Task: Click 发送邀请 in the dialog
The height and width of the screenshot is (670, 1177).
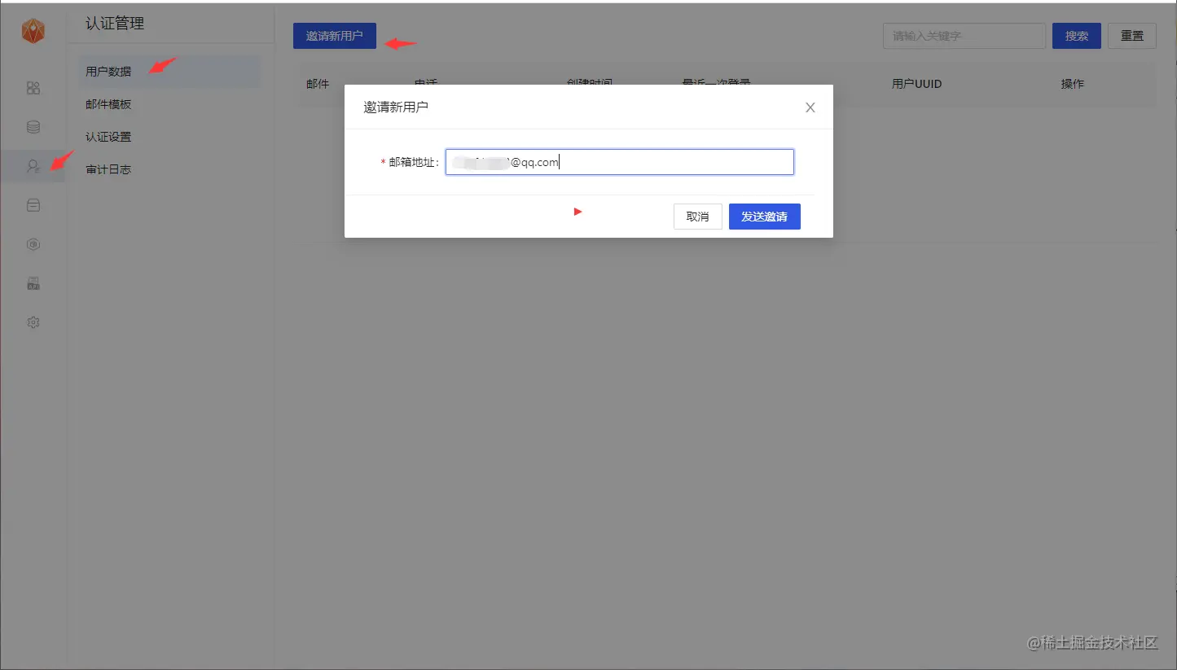Action: click(765, 217)
